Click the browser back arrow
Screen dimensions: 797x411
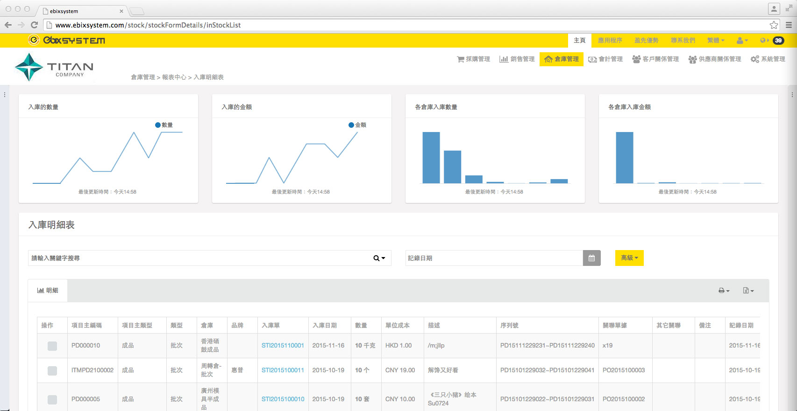pyautogui.click(x=8, y=25)
